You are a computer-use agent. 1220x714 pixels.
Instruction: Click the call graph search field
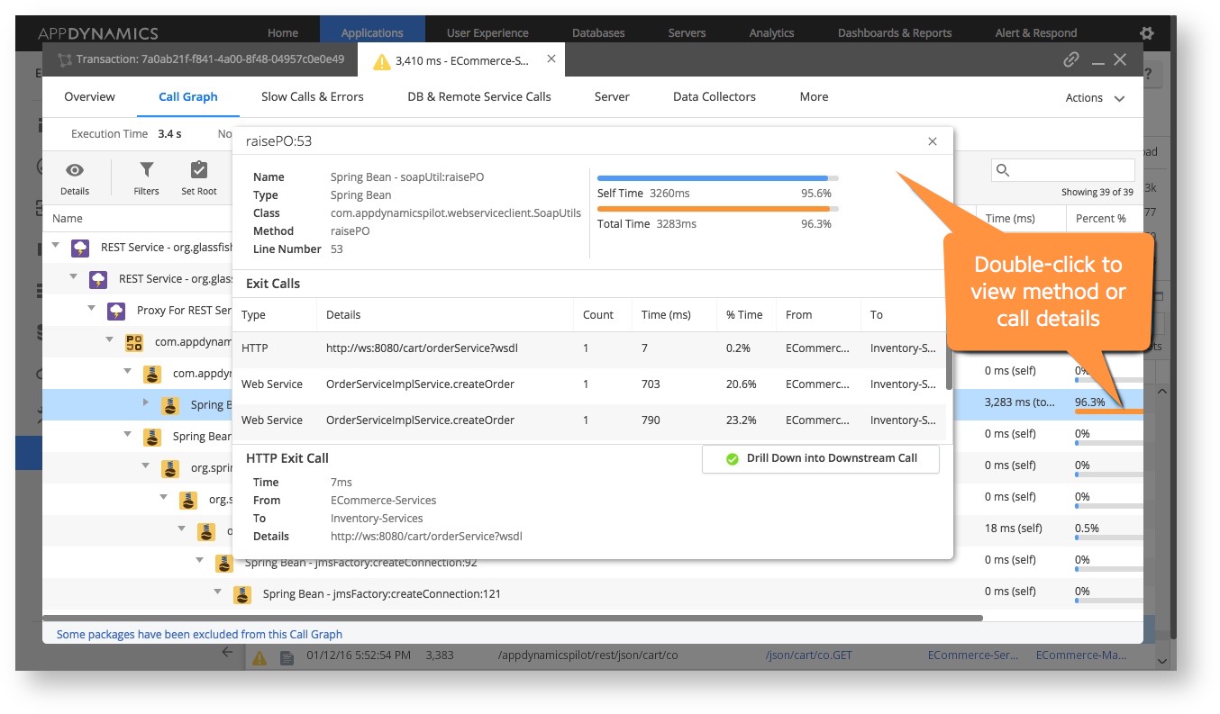coord(1063,170)
